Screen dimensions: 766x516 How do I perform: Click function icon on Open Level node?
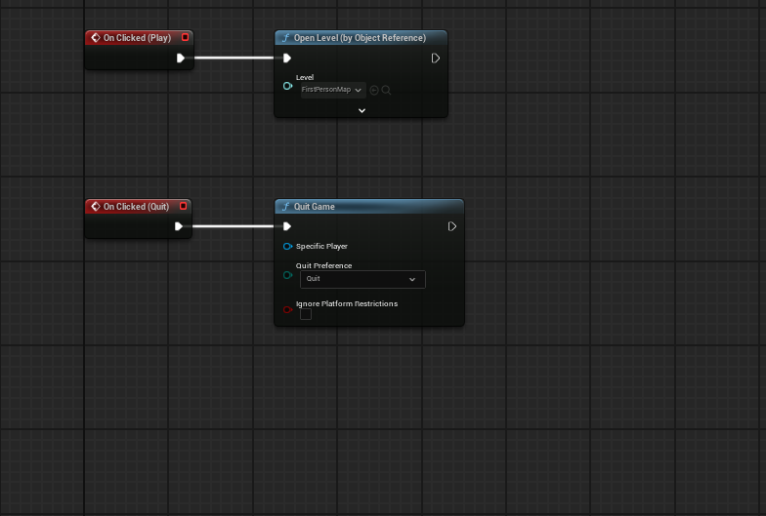tap(285, 37)
